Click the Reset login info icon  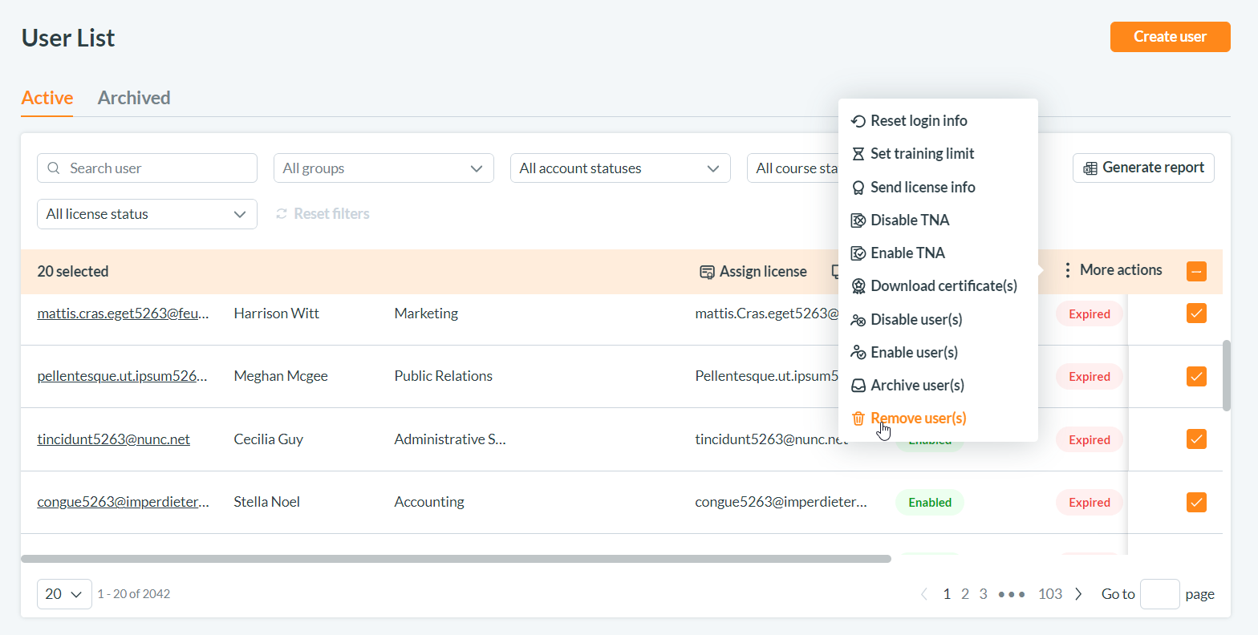pyautogui.click(x=858, y=121)
